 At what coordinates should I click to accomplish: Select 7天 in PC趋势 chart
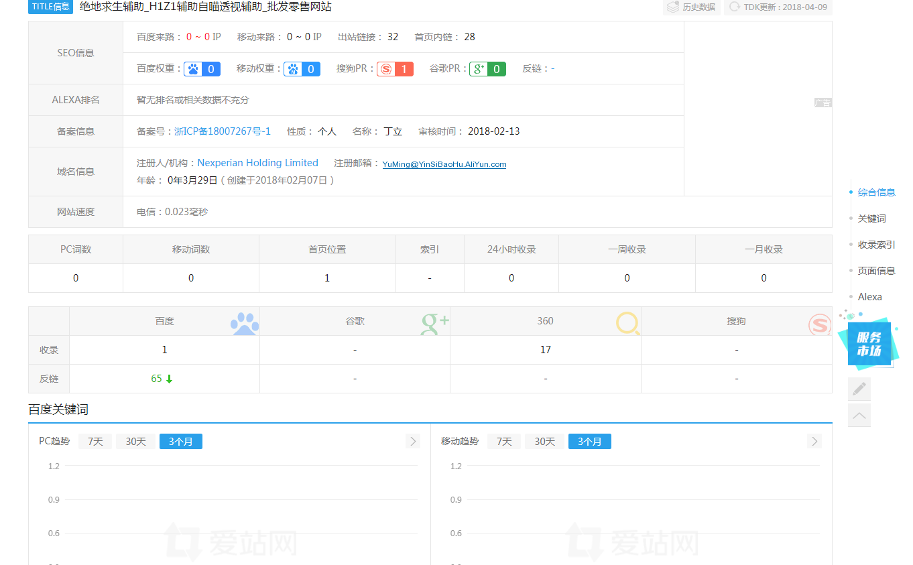tap(95, 442)
